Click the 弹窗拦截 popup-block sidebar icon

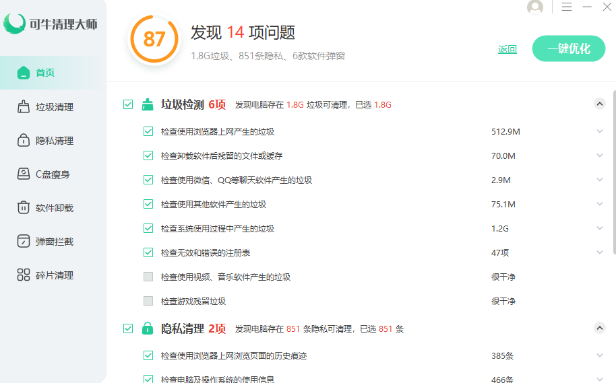[24, 242]
